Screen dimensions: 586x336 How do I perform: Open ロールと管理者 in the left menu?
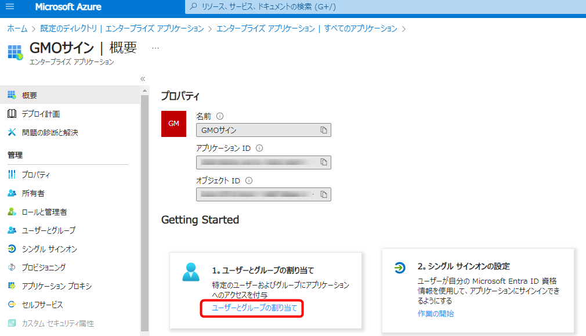coord(70,212)
